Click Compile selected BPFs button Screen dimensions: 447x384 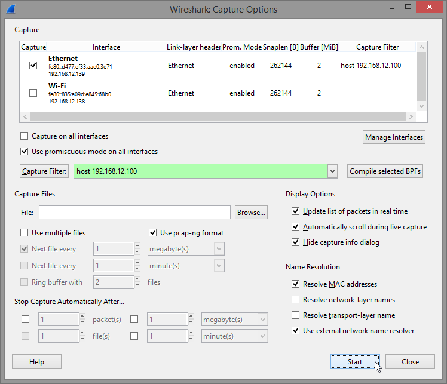click(x=385, y=171)
